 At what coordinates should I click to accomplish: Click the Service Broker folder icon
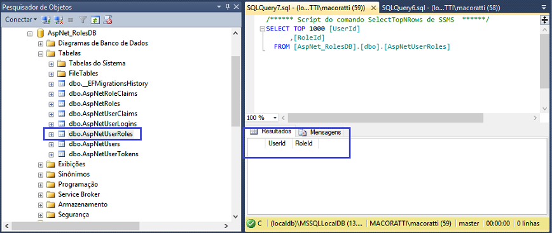coord(51,194)
